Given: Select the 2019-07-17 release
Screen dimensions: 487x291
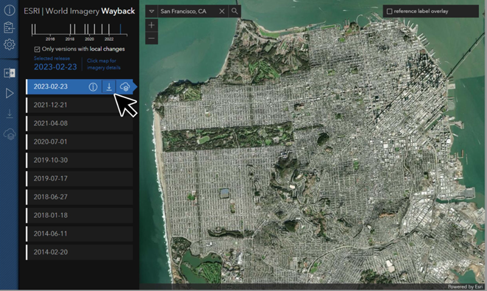Looking at the screenshot, I should coord(80,178).
